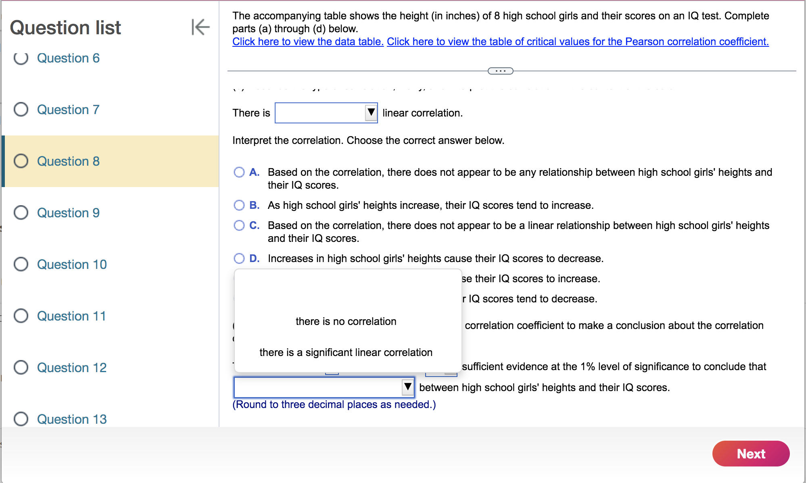Choose option D about heights causing IQ decrease

click(x=239, y=258)
